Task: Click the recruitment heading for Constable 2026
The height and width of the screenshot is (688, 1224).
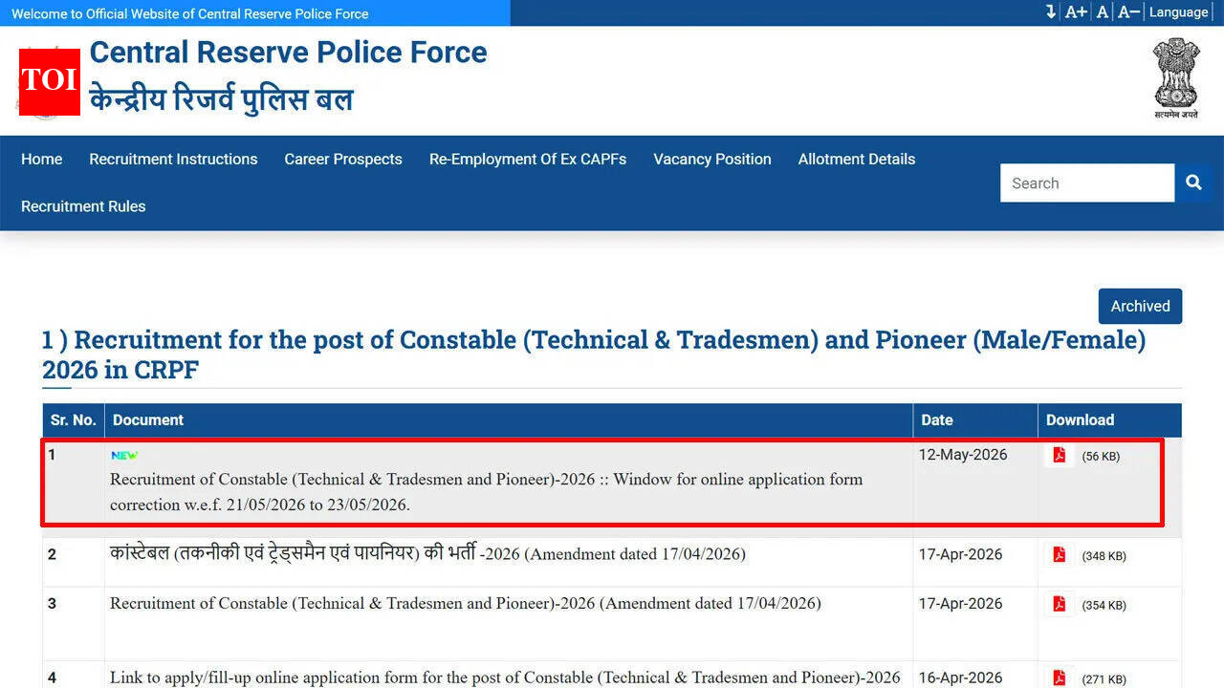Action: (594, 355)
